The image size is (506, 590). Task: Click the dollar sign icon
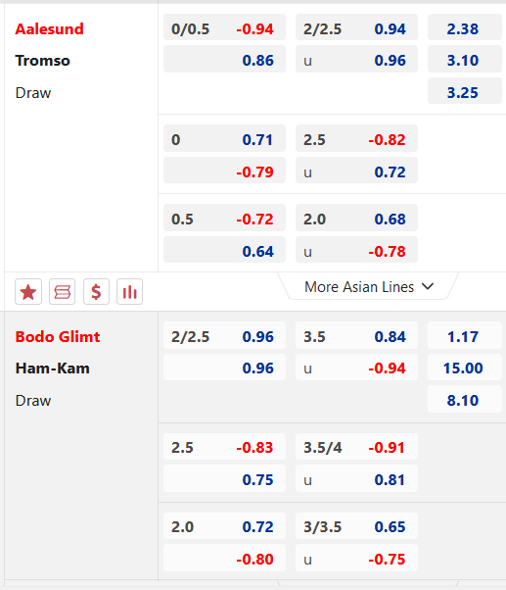(96, 292)
